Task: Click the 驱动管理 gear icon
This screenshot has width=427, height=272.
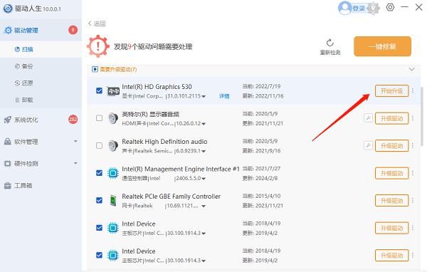Action: pos(8,30)
